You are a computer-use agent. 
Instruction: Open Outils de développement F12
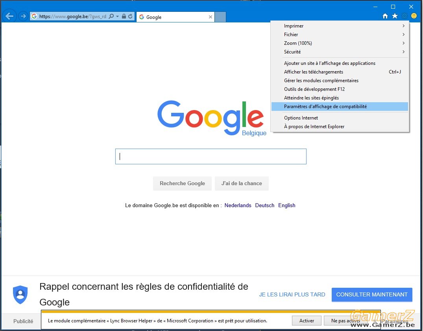pyautogui.click(x=340, y=89)
